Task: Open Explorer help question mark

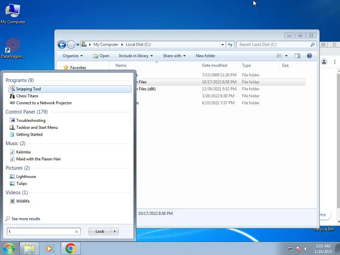Action: [x=309, y=56]
